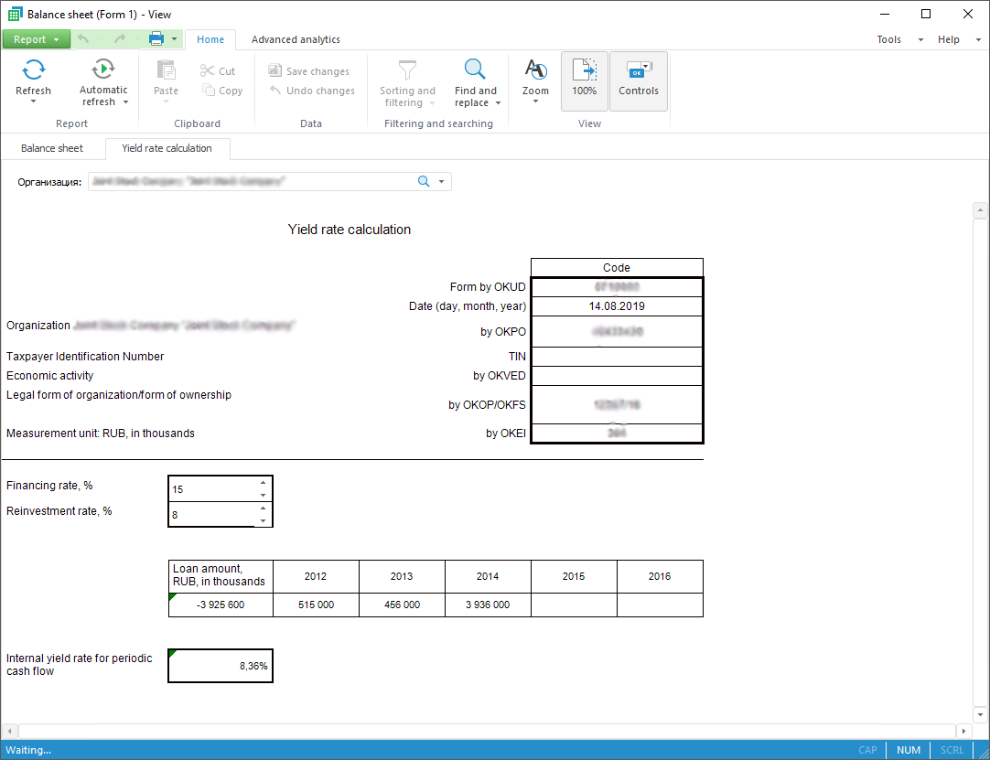
Task: Select the 2012 cell containing 515 000
Action: (x=316, y=605)
